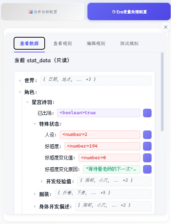The width and height of the screenshot is (171, 224).
Task: Expand the 服装 node
Action: tap(35, 194)
